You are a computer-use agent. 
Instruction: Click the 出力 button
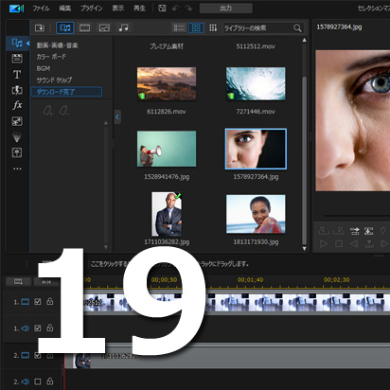(226, 9)
